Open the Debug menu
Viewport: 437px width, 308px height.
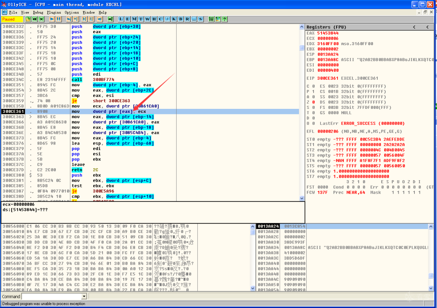[x=38, y=12]
